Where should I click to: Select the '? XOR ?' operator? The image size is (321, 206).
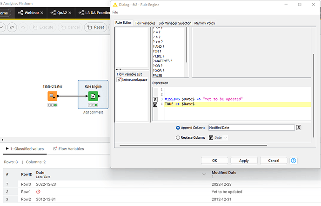coord(159,71)
